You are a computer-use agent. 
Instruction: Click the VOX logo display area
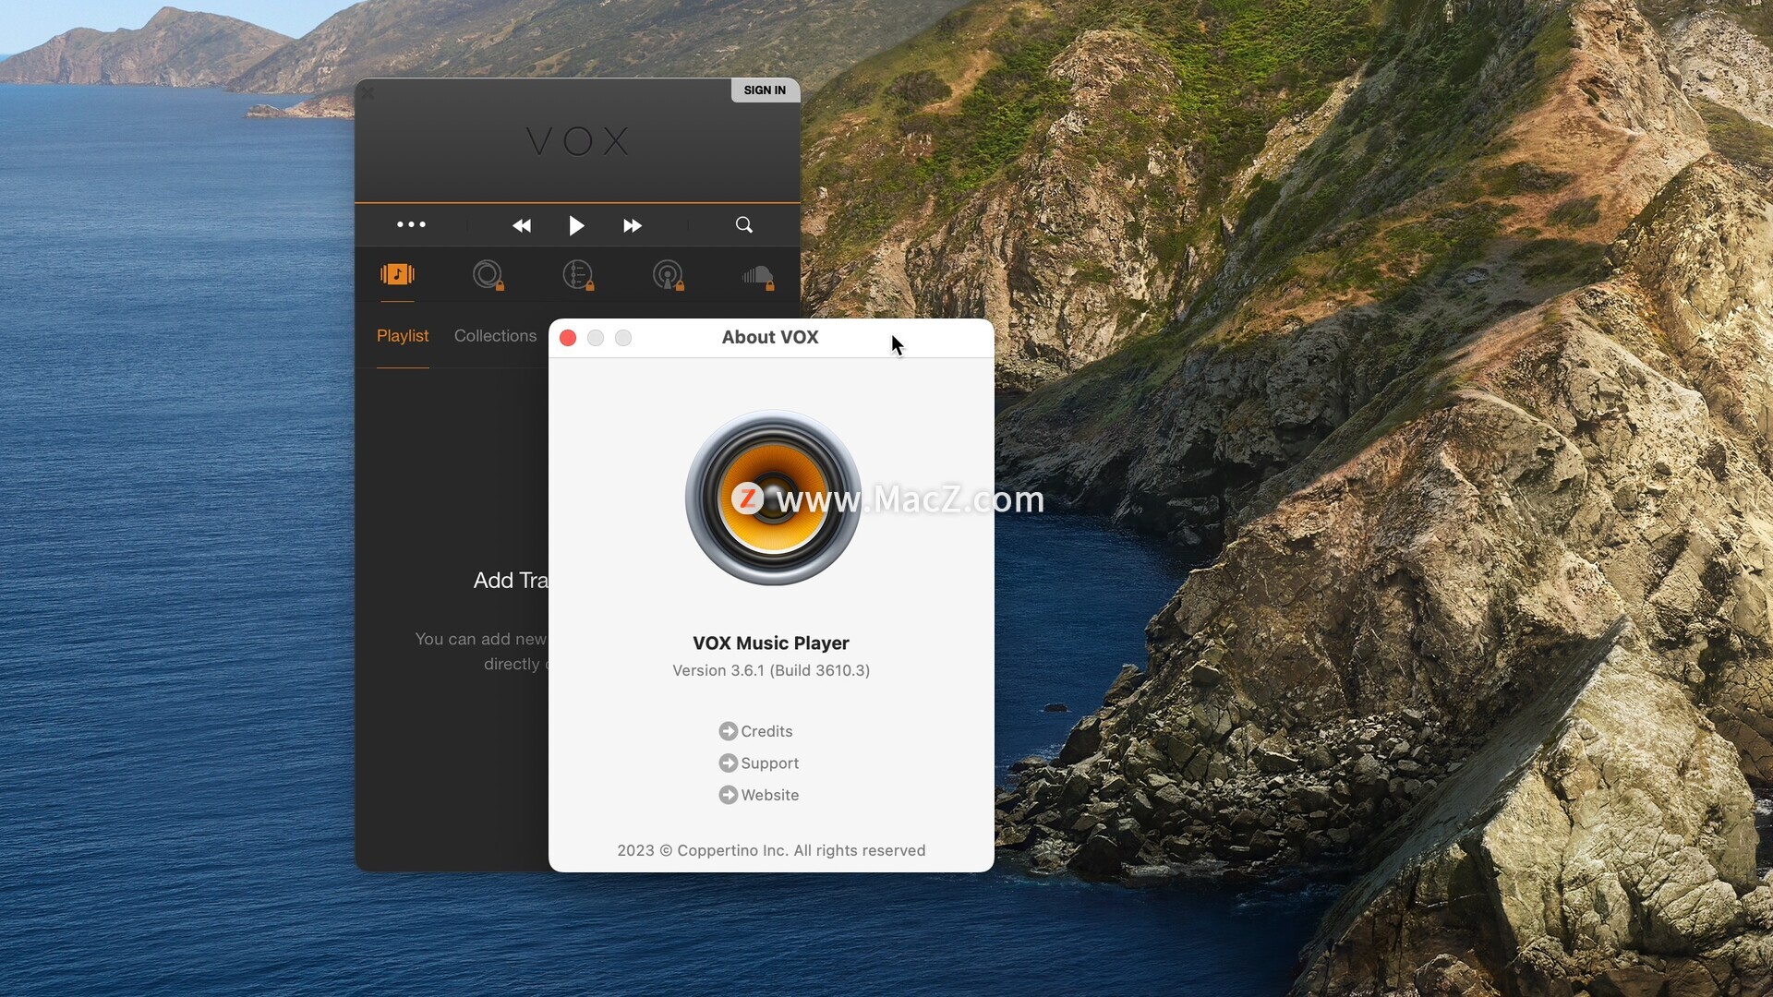(x=577, y=141)
